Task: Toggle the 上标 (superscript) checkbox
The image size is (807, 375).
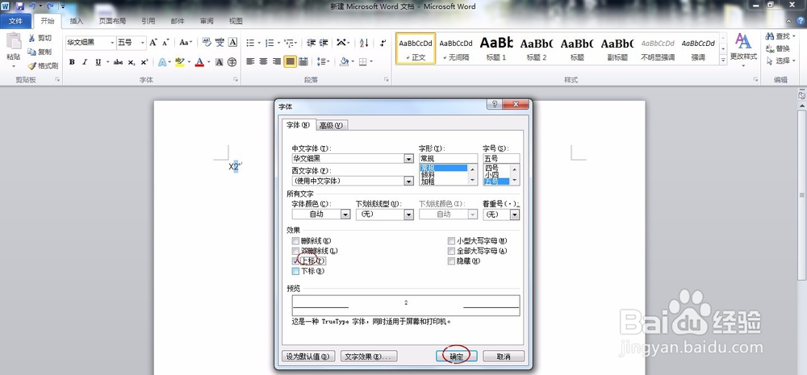Action: point(295,260)
